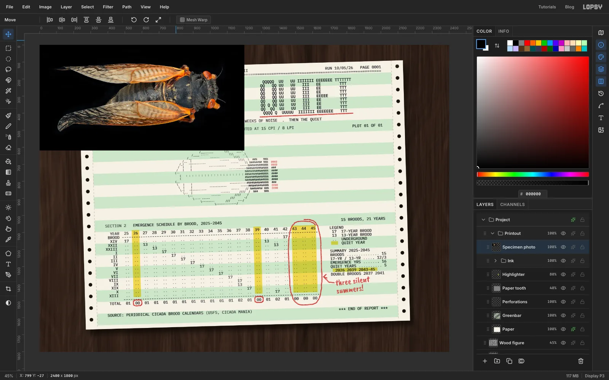This screenshot has height=380, width=609.
Task: Open the Filter menu
Action: click(108, 7)
